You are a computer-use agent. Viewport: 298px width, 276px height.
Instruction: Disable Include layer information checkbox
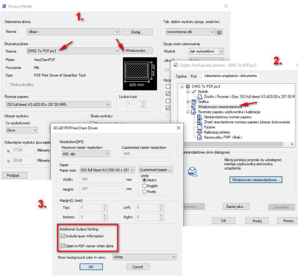pos(63,236)
